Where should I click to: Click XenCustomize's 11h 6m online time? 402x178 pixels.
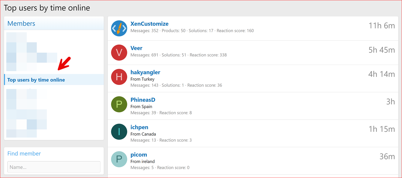pyautogui.click(x=382, y=26)
